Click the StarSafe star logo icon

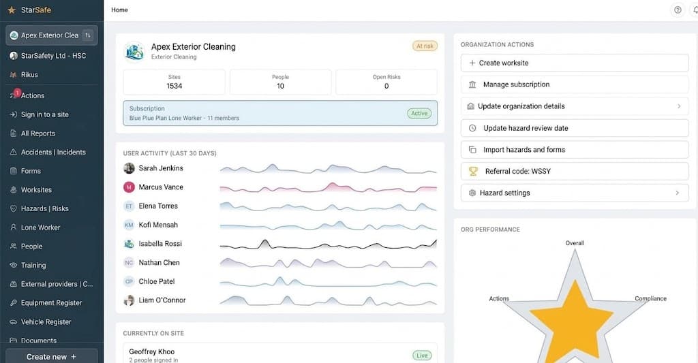click(x=12, y=10)
